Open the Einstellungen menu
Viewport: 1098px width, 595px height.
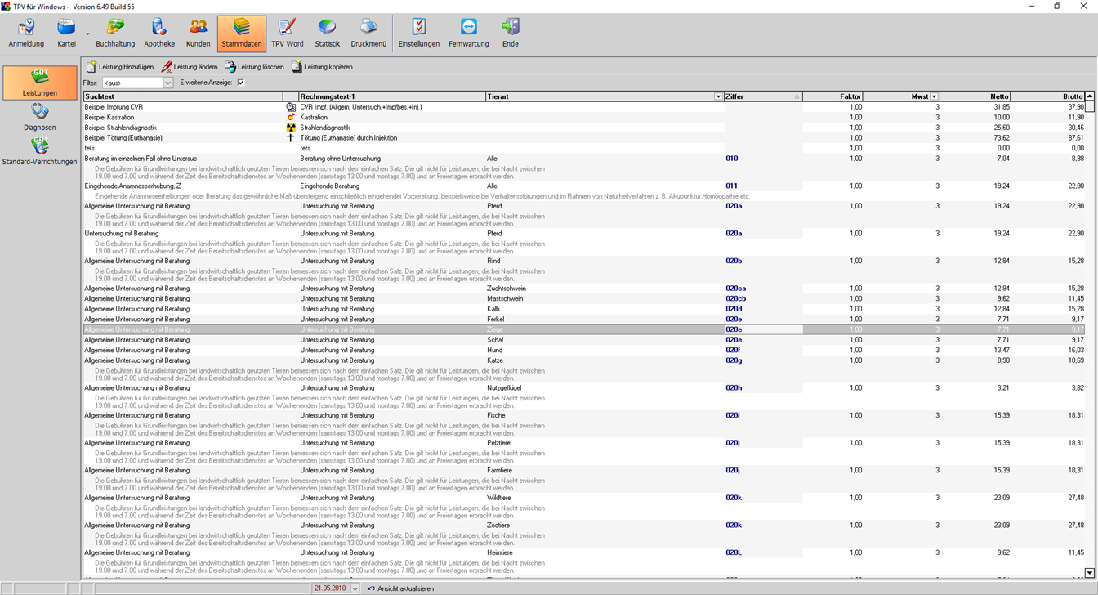coord(418,33)
